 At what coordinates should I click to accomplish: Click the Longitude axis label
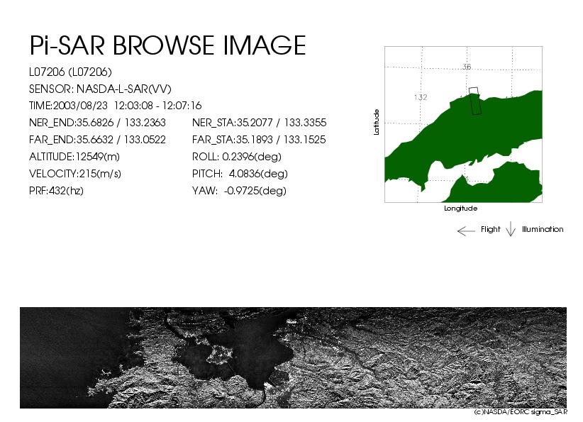click(x=461, y=209)
